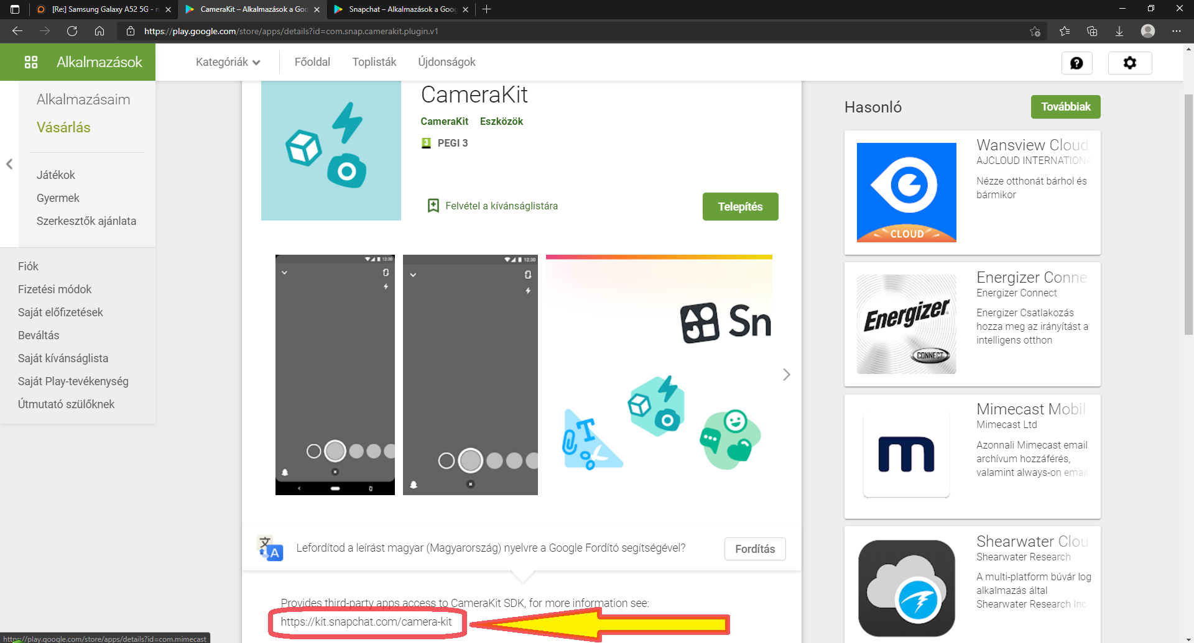
Task: Open browser collections icon
Action: pos(1092,31)
